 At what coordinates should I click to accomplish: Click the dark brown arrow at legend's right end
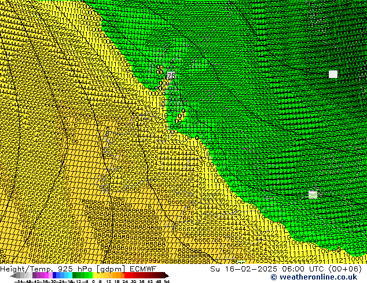click(167, 275)
